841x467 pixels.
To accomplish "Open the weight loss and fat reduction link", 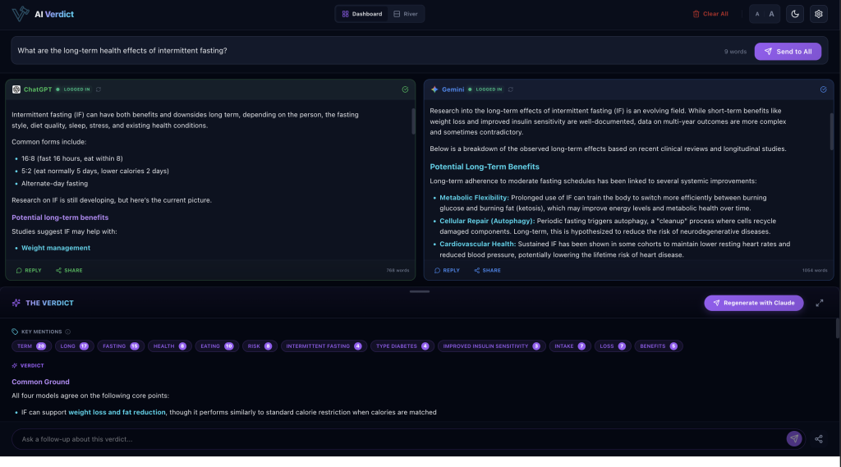I will [x=117, y=412].
